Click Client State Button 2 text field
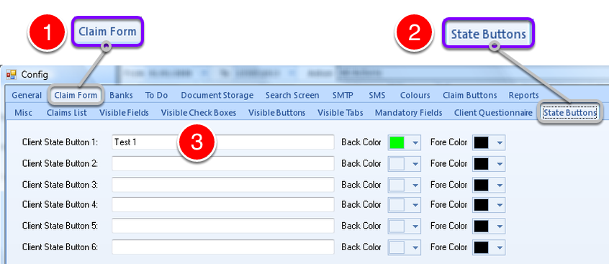 (x=223, y=164)
